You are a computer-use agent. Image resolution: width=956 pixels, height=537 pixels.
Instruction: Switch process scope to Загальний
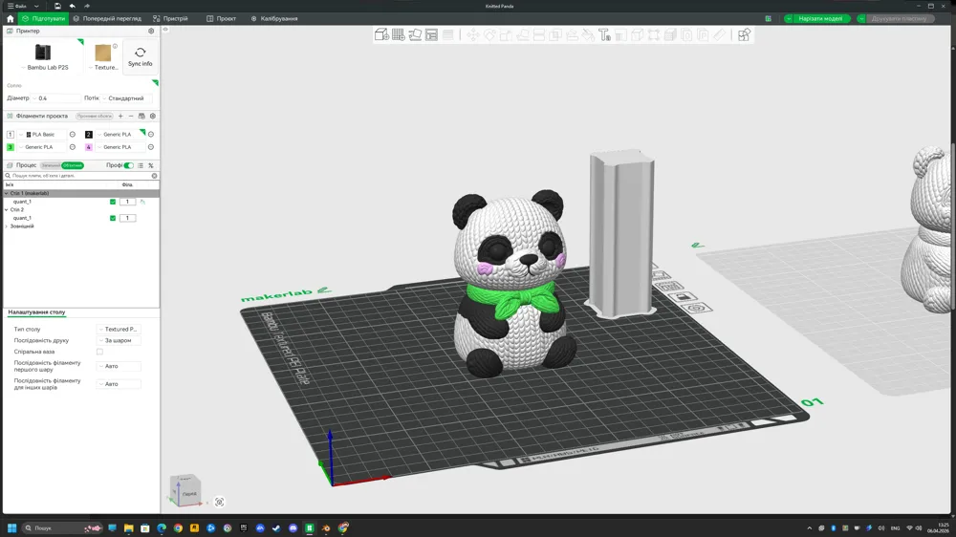click(x=51, y=165)
